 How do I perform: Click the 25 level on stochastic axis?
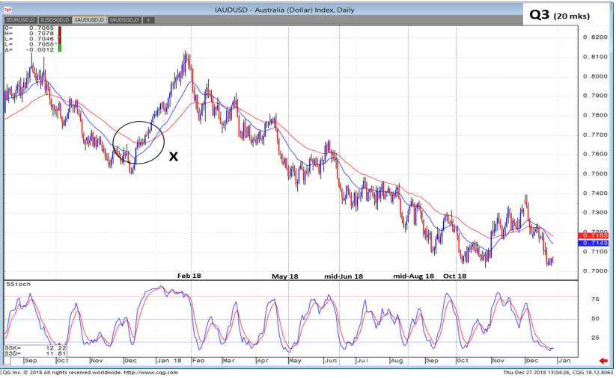click(595, 338)
